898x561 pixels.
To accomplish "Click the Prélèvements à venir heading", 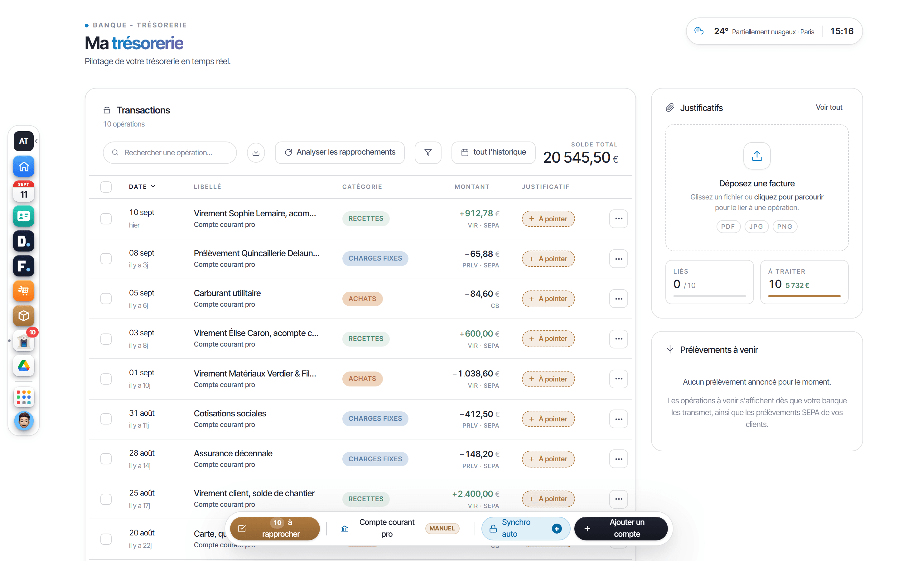I will coord(718,350).
